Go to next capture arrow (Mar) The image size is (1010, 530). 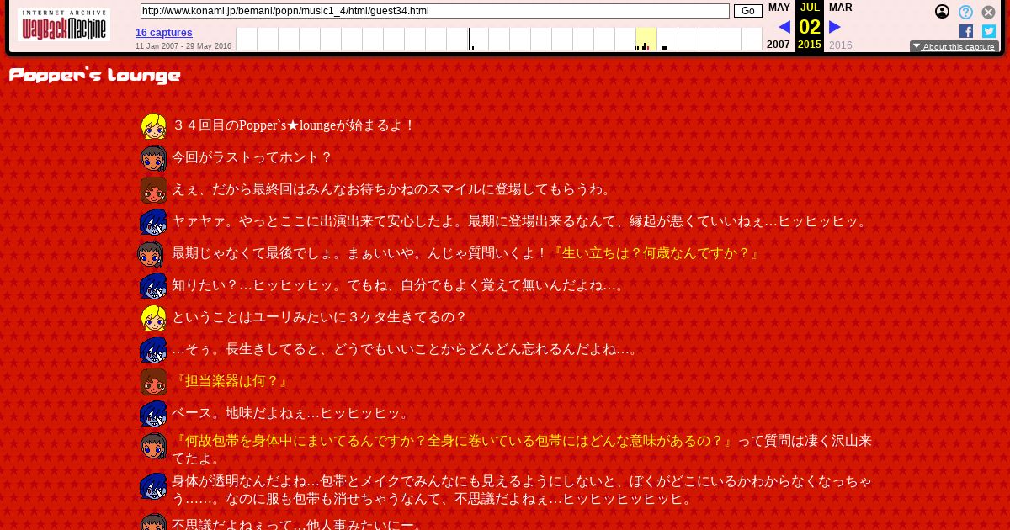point(835,27)
